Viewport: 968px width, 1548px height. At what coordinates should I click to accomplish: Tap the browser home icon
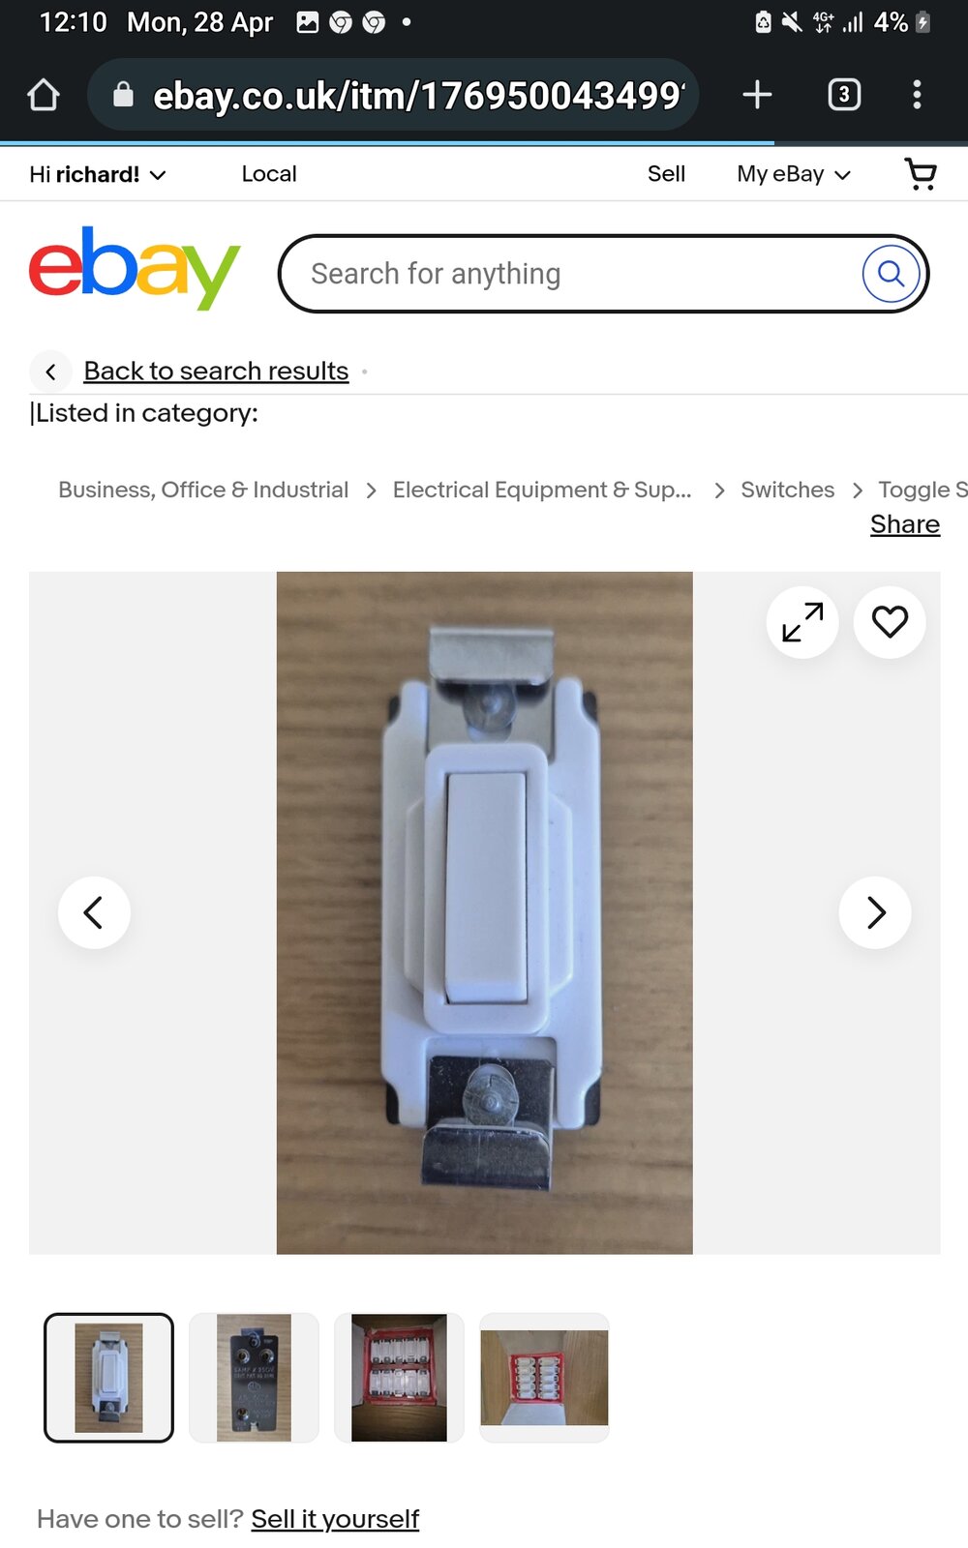click(x=44, y=95)
